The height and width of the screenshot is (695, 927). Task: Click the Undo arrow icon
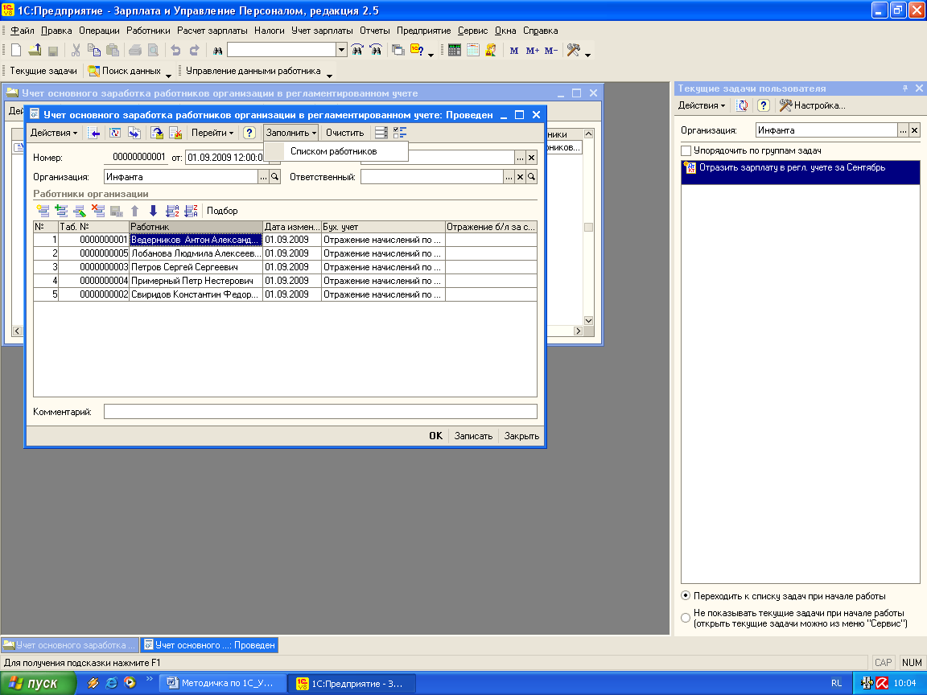point(175,51)
